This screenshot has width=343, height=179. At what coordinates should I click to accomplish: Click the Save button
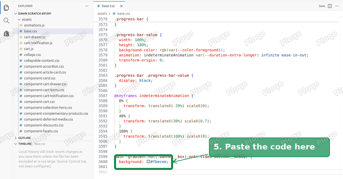322,6
